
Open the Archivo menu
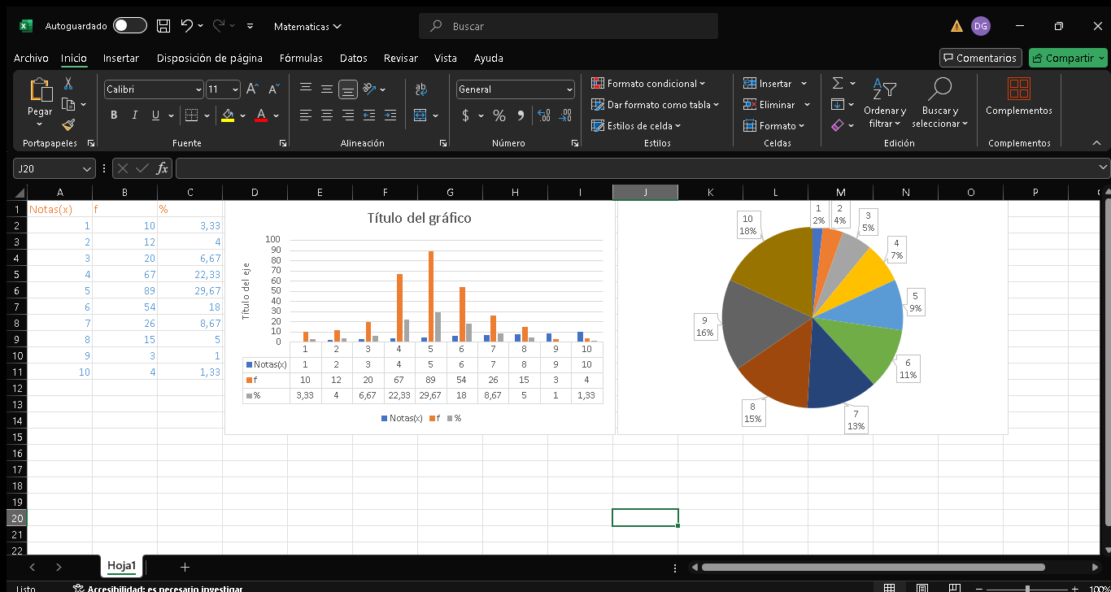(31, 58)
